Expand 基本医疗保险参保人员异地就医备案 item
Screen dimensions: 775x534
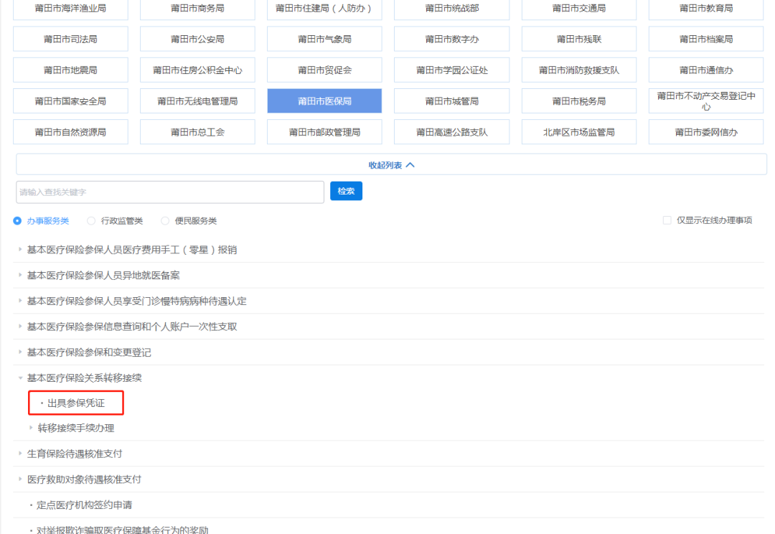click(x=103, y=276)
